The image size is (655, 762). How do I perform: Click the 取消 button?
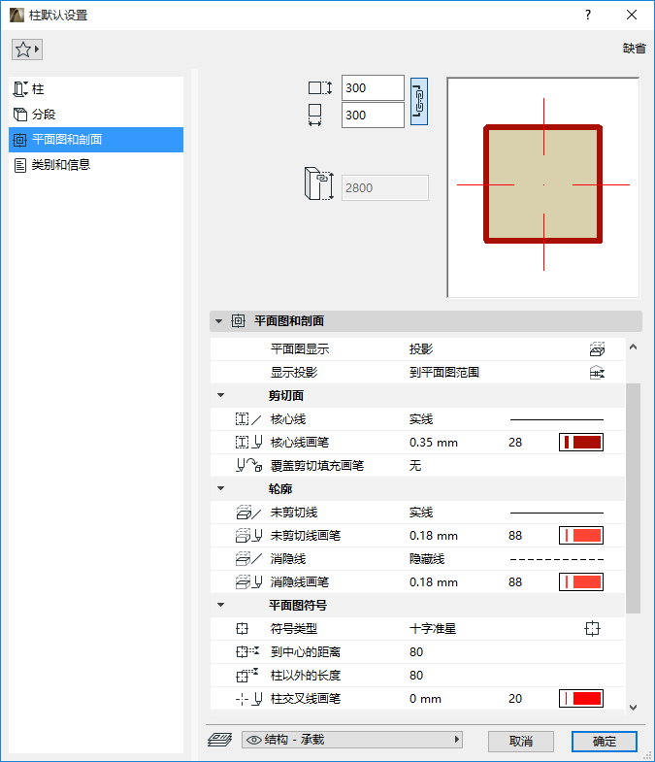[521, 741]
